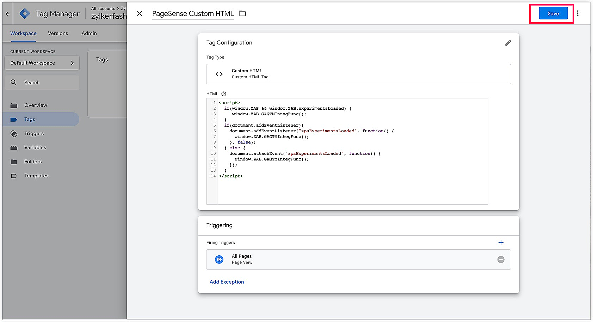This screenshot has width=593, height=322.
Task: Expand the Default Workspace selector
Action: [42, 63]
